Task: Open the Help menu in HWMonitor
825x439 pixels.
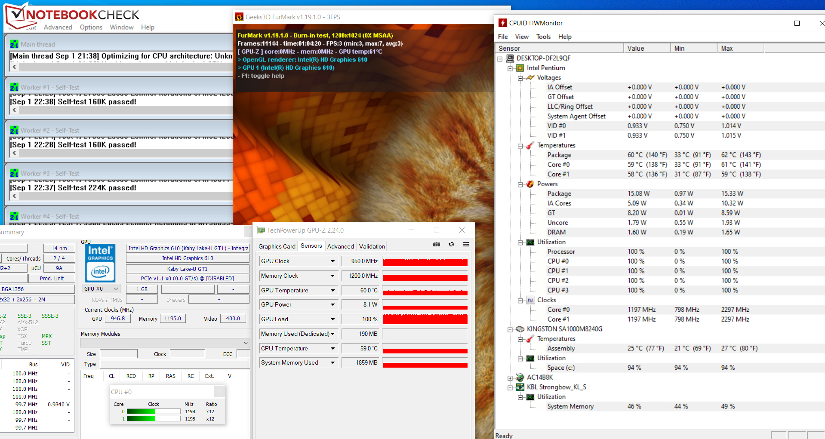Action: tap(565, 37)
